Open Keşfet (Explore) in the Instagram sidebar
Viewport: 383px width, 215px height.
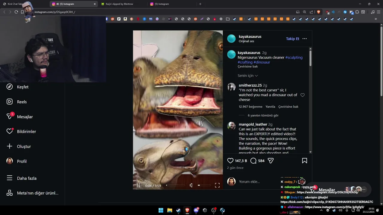(x=18, y=87)
